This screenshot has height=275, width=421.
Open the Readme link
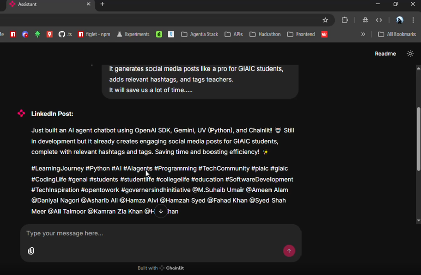(385, 54)
